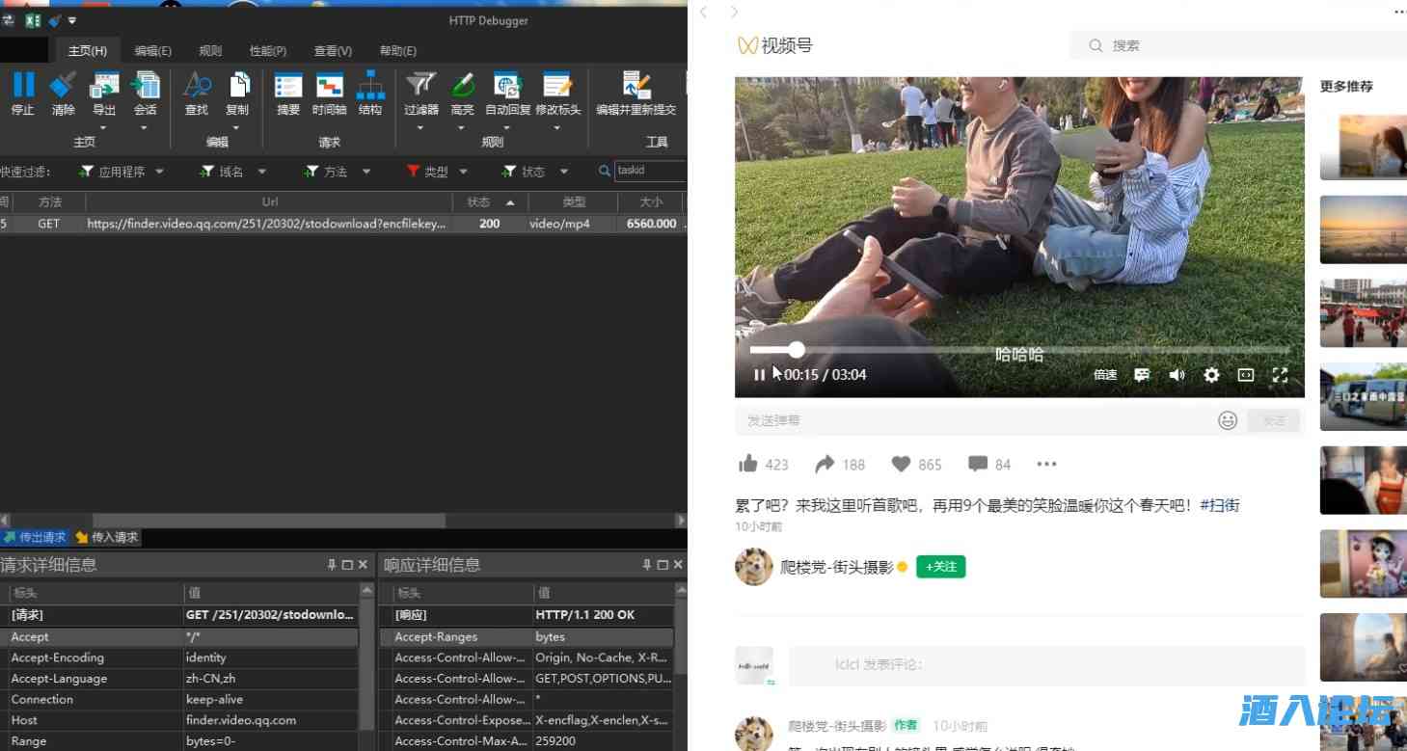Viewport: 1407px width, 751px height.
Task: Mute the video sound
Action: click(1176, 374)
